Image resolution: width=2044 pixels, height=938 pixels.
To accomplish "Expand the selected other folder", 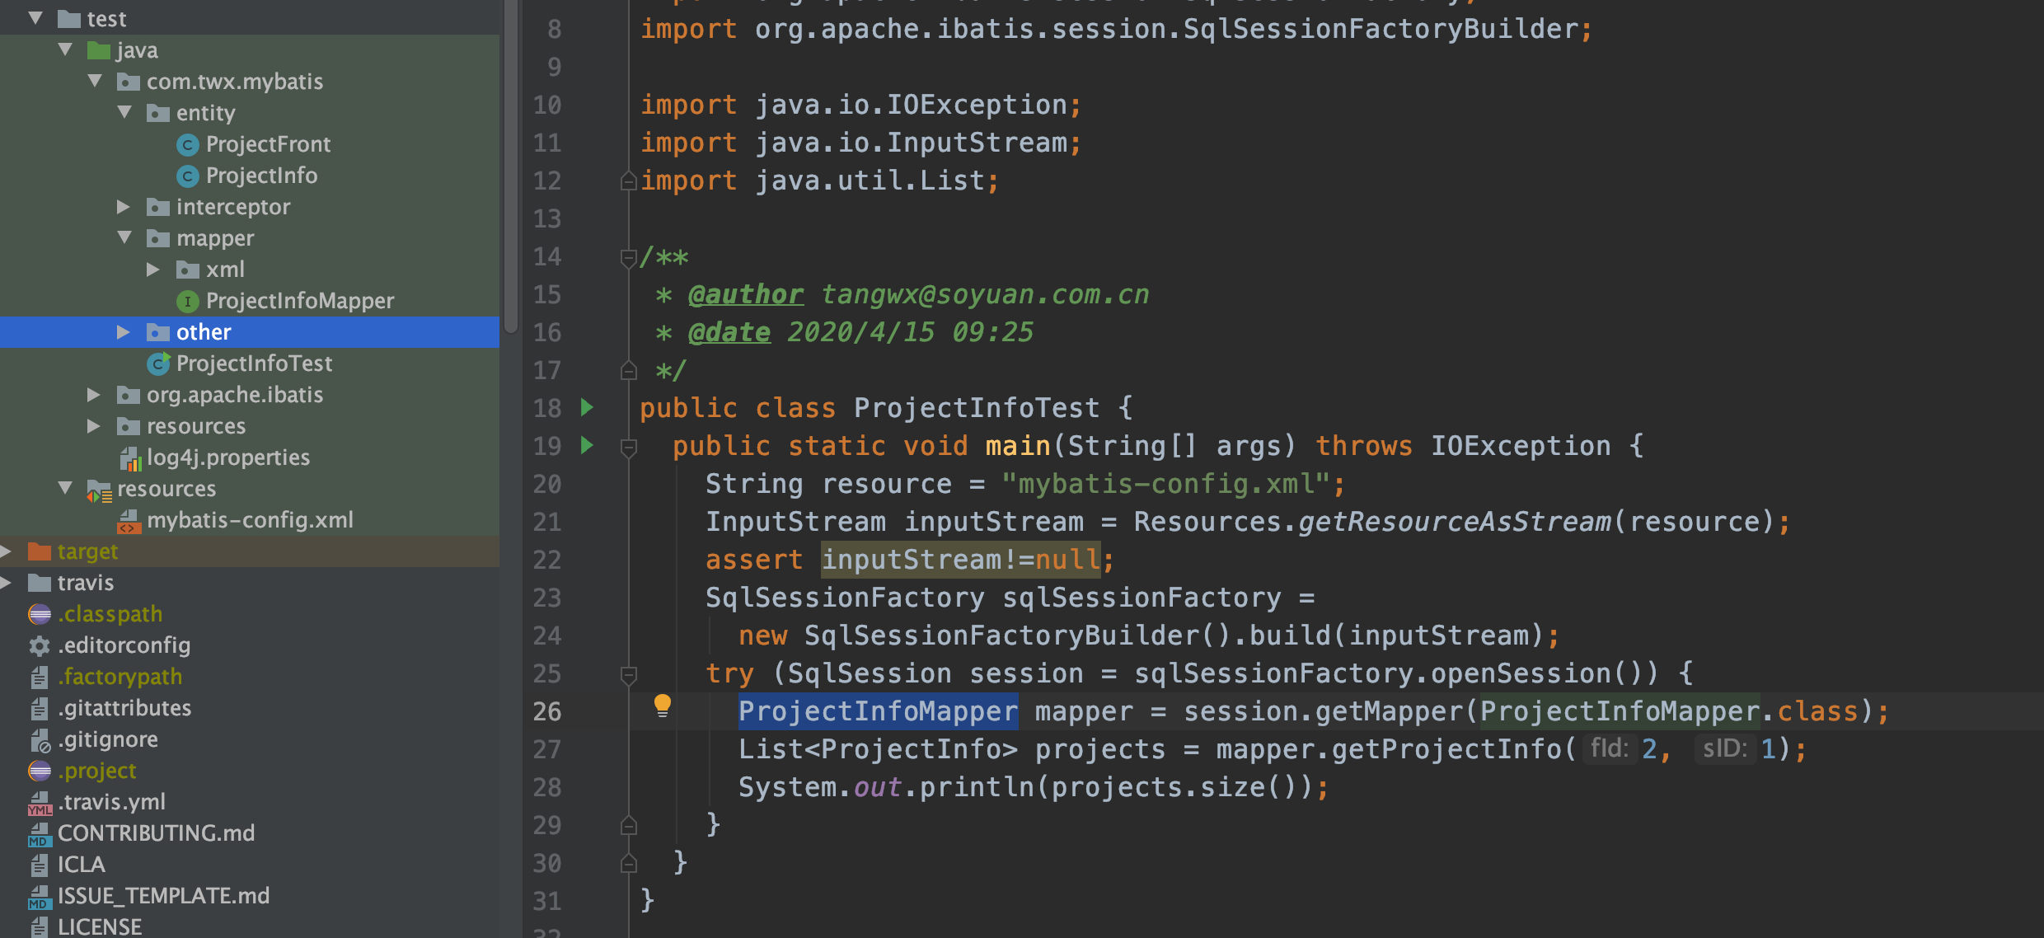I will tap(124, 332).
